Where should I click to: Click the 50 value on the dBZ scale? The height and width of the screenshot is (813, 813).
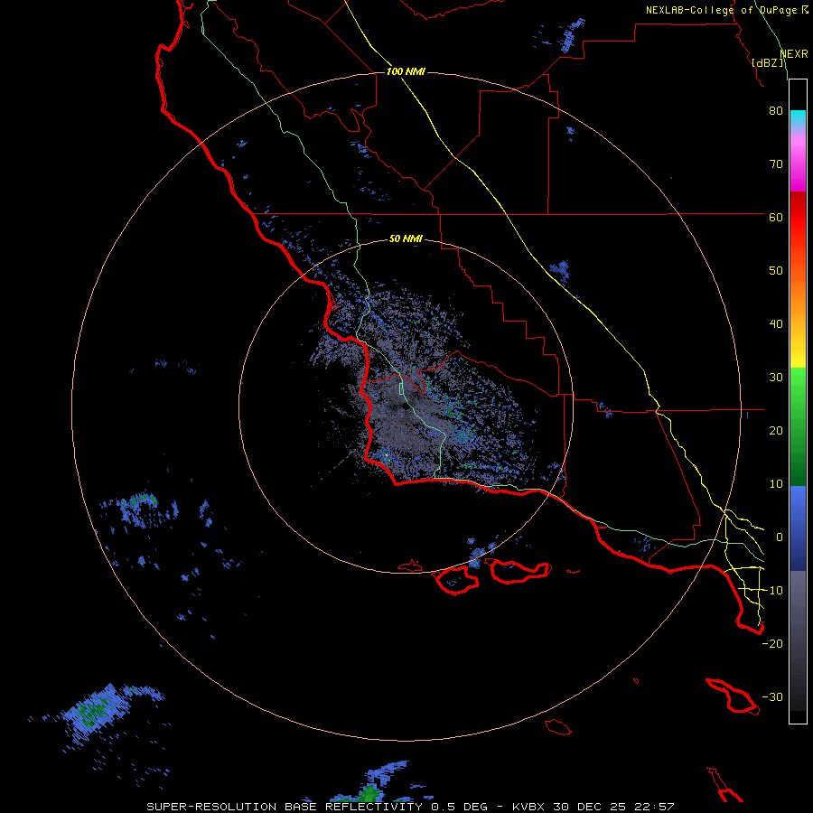[x=776, y=271]
